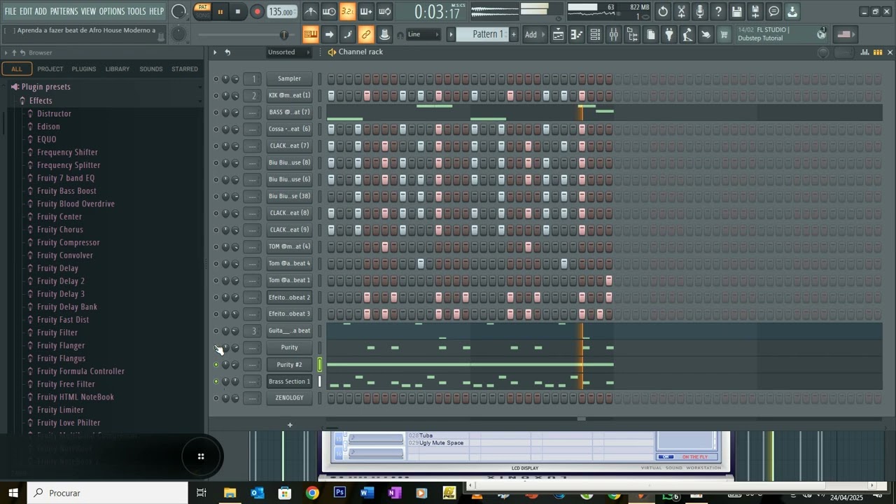Open the ZENOLOGY channel button
This screenshot has width=896, height=504.
(289, 398)
